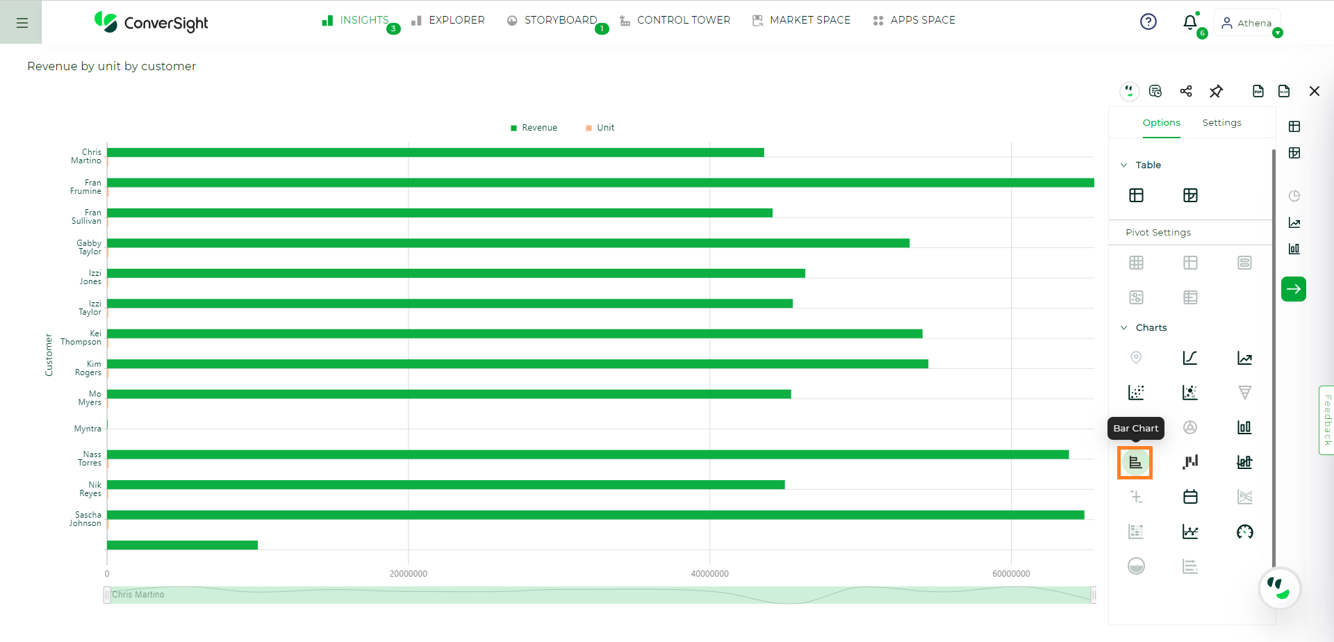
Task: Toggle the Unit series in the legend
Action: coord(600,128)
